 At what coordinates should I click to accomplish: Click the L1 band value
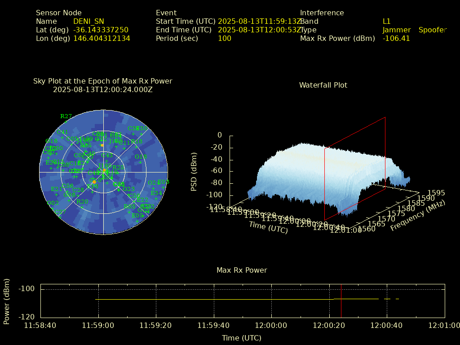386,22
